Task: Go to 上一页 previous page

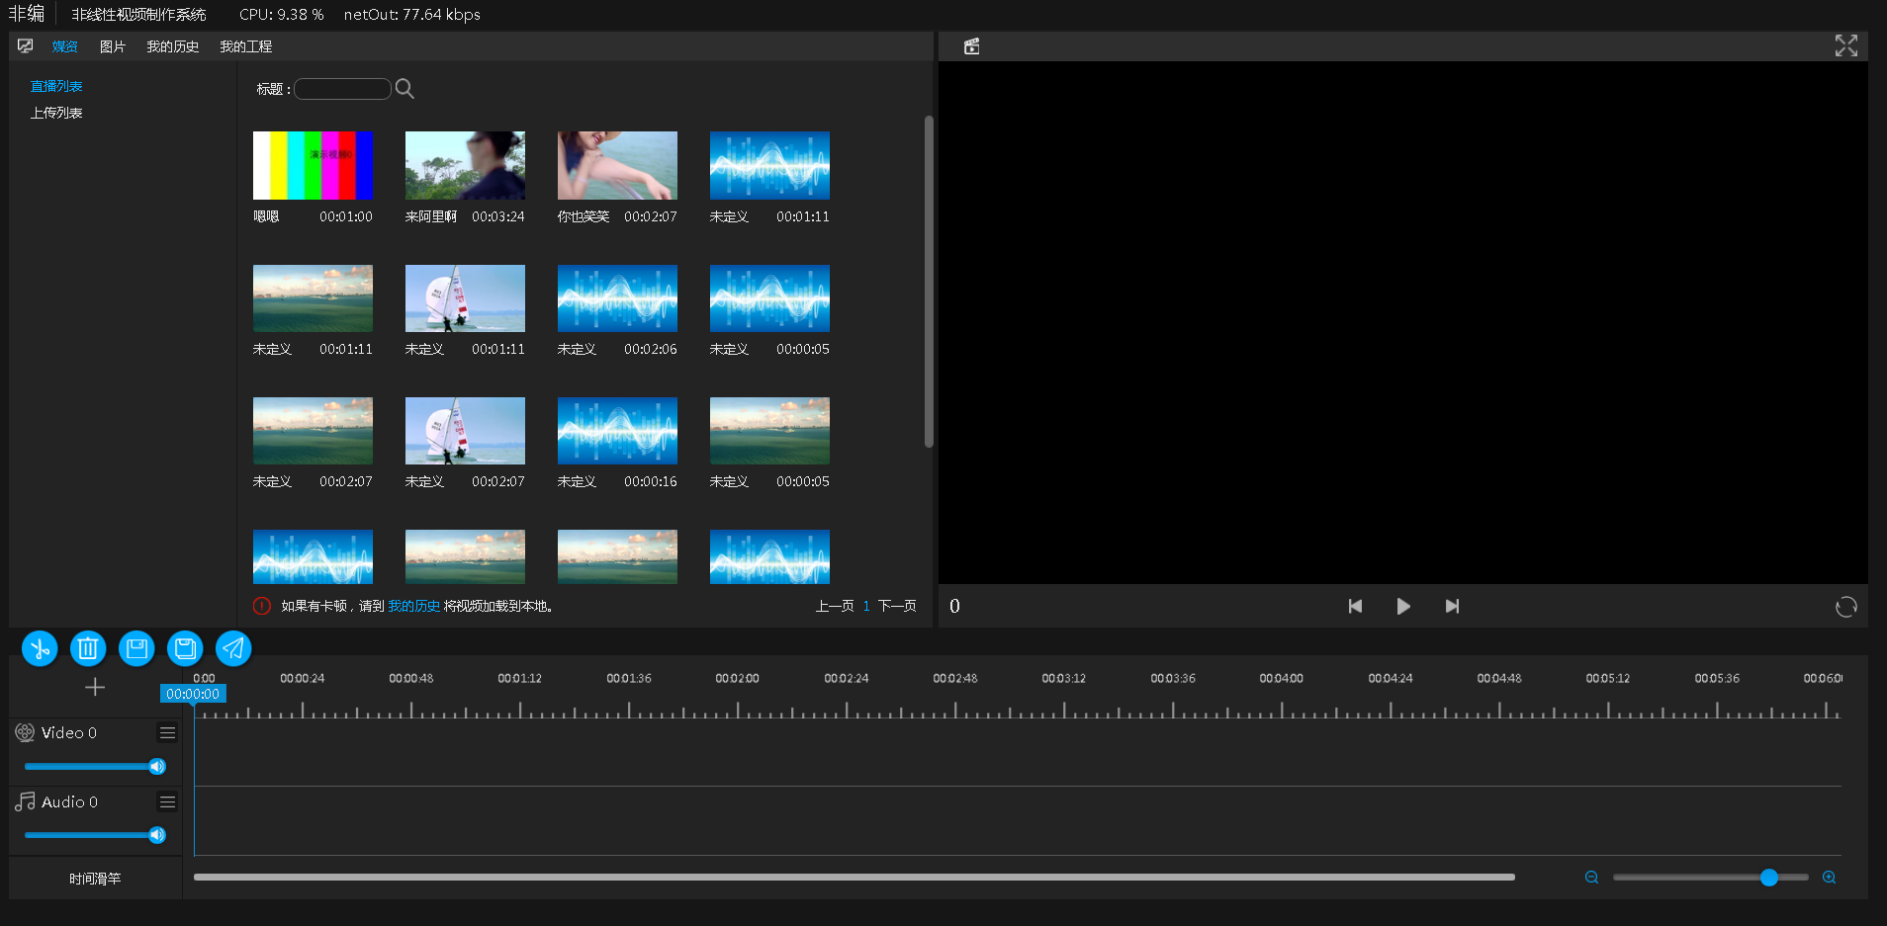Action: (x=835, y=606)
